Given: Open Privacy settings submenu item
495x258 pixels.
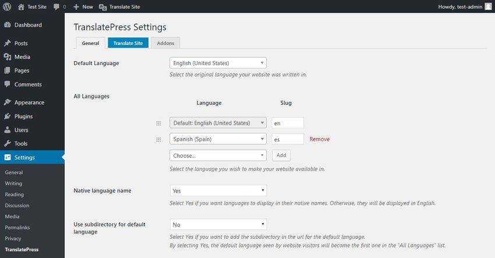Looking at the screenshot, I should point(13,239).
